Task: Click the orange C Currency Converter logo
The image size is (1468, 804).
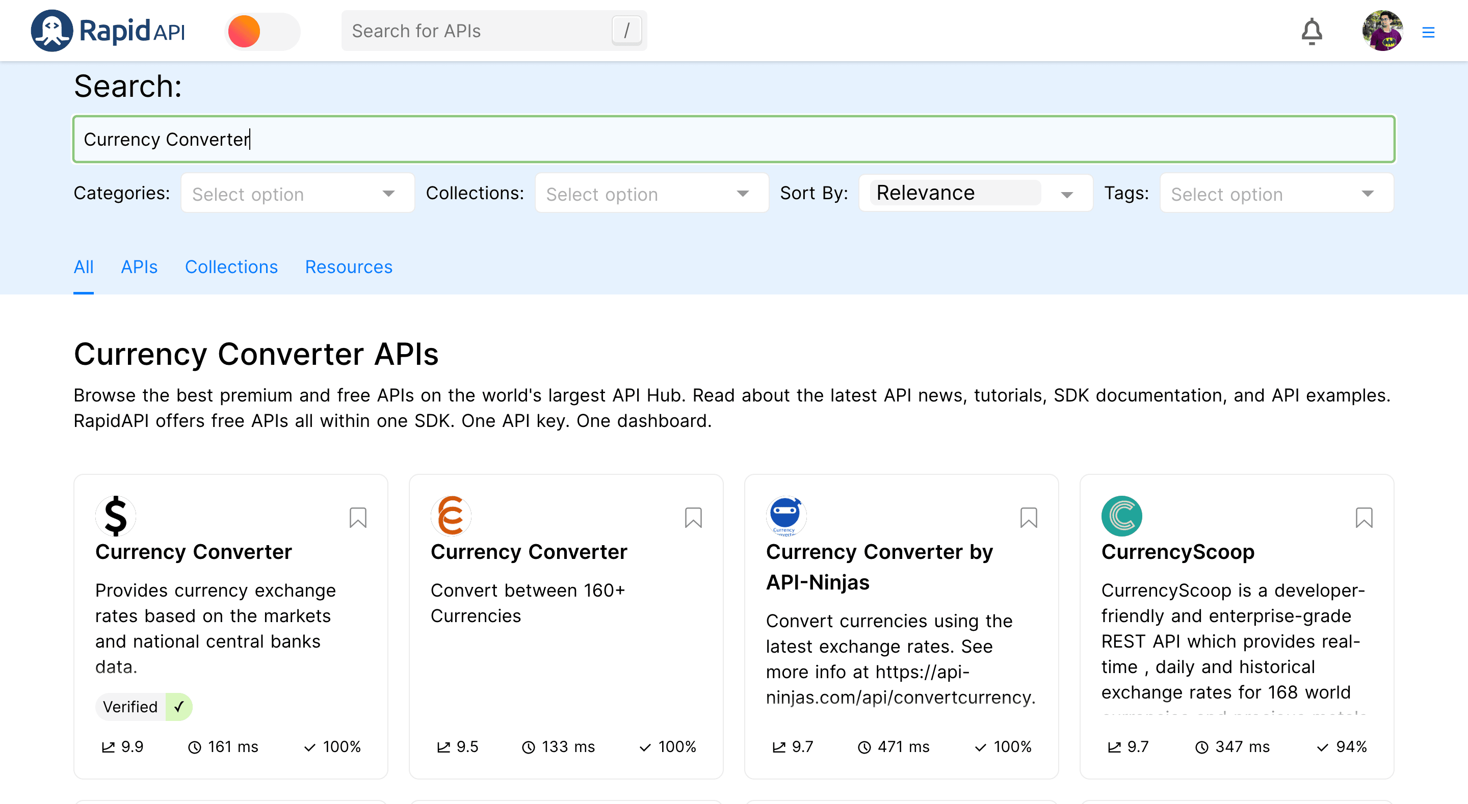Action: (x=451, y=516)
